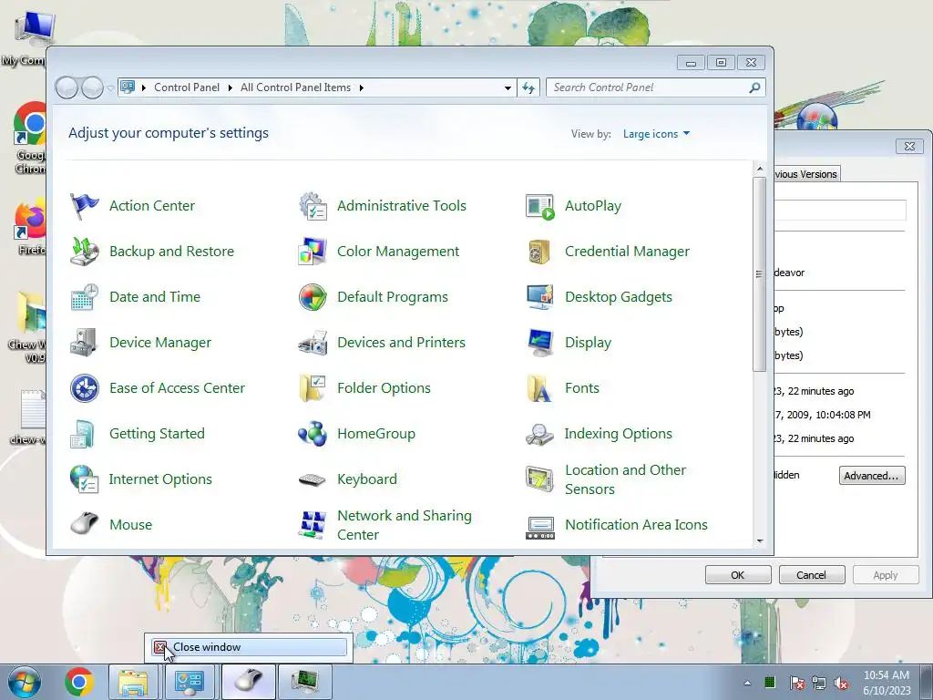Open the Device Manager icon

coord(84,343)
